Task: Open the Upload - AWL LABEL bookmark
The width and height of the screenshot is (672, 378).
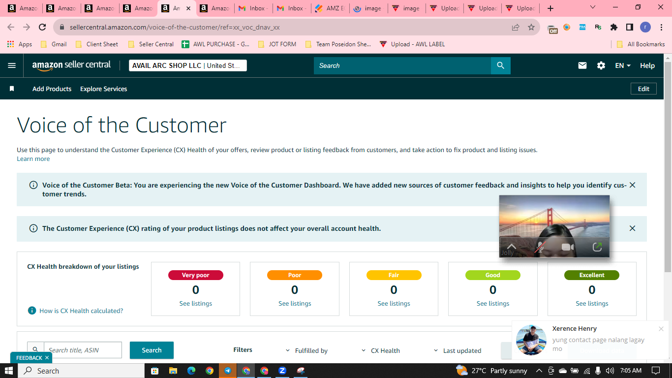Action: tap(412, 44)
